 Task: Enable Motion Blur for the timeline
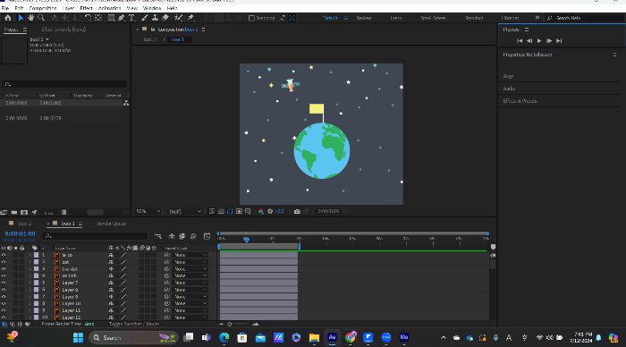[193, 236]
